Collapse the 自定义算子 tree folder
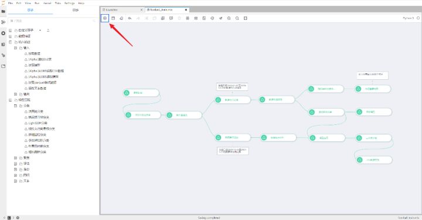The width and height of the screenshot is (422, 220). (x=10, y=31)
